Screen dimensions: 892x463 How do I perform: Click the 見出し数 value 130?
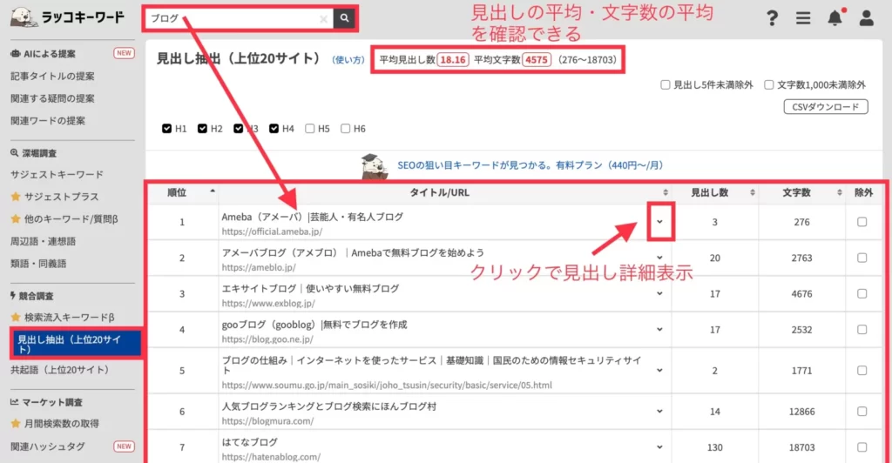coord(714,447)
